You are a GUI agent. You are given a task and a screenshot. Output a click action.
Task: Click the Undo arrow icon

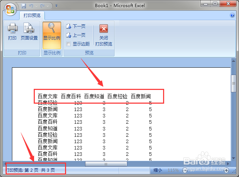(31, 6)
